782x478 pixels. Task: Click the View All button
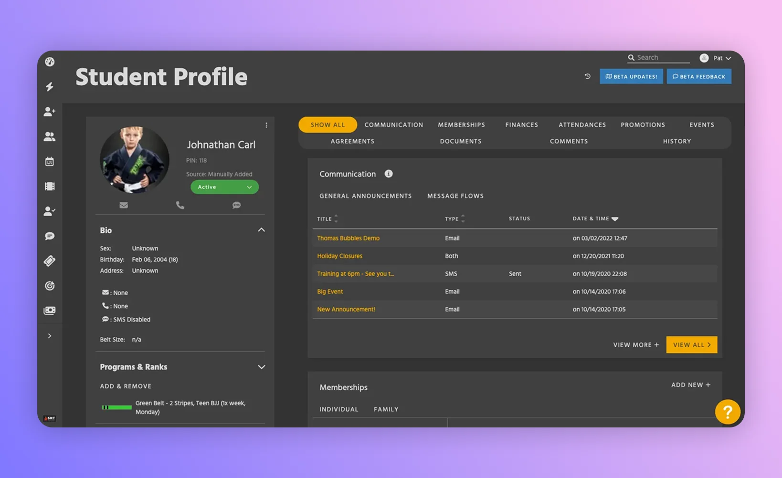point(691,344)
